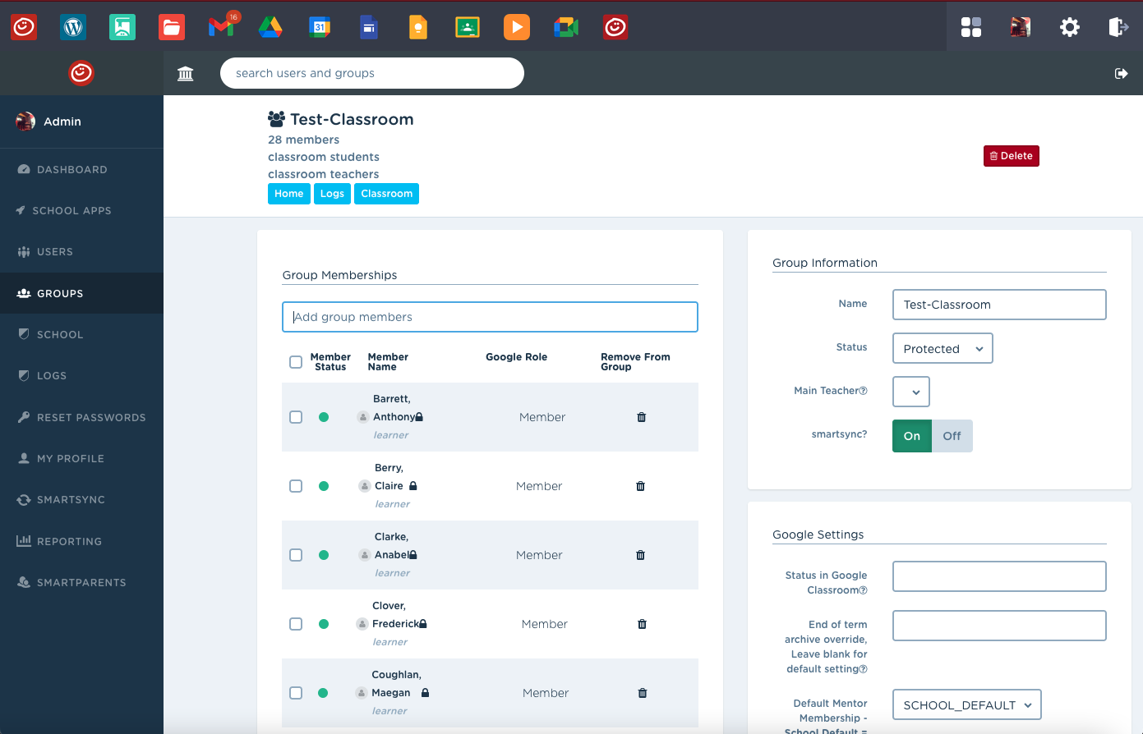
Task: Expand the Main Teacher dropdown
Action: point(910,392)
